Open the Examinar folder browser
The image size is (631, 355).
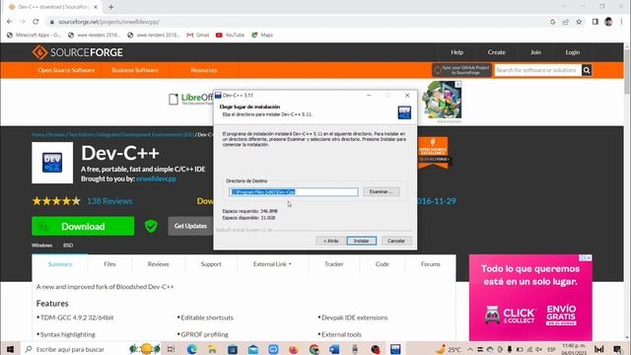pos(382,192)
